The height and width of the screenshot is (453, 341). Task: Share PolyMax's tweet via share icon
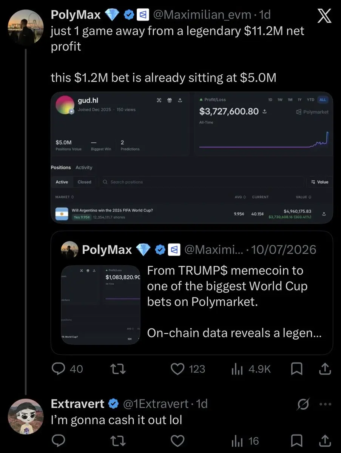click(x=325, y=369)
